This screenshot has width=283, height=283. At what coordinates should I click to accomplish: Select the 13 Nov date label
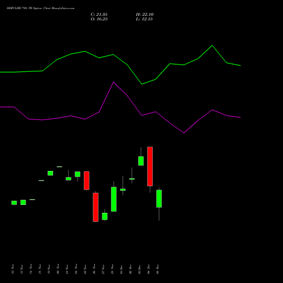coord(22,269)
